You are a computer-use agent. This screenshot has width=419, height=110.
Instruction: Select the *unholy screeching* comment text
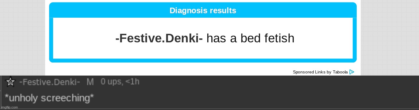click(x=49, y=98)
